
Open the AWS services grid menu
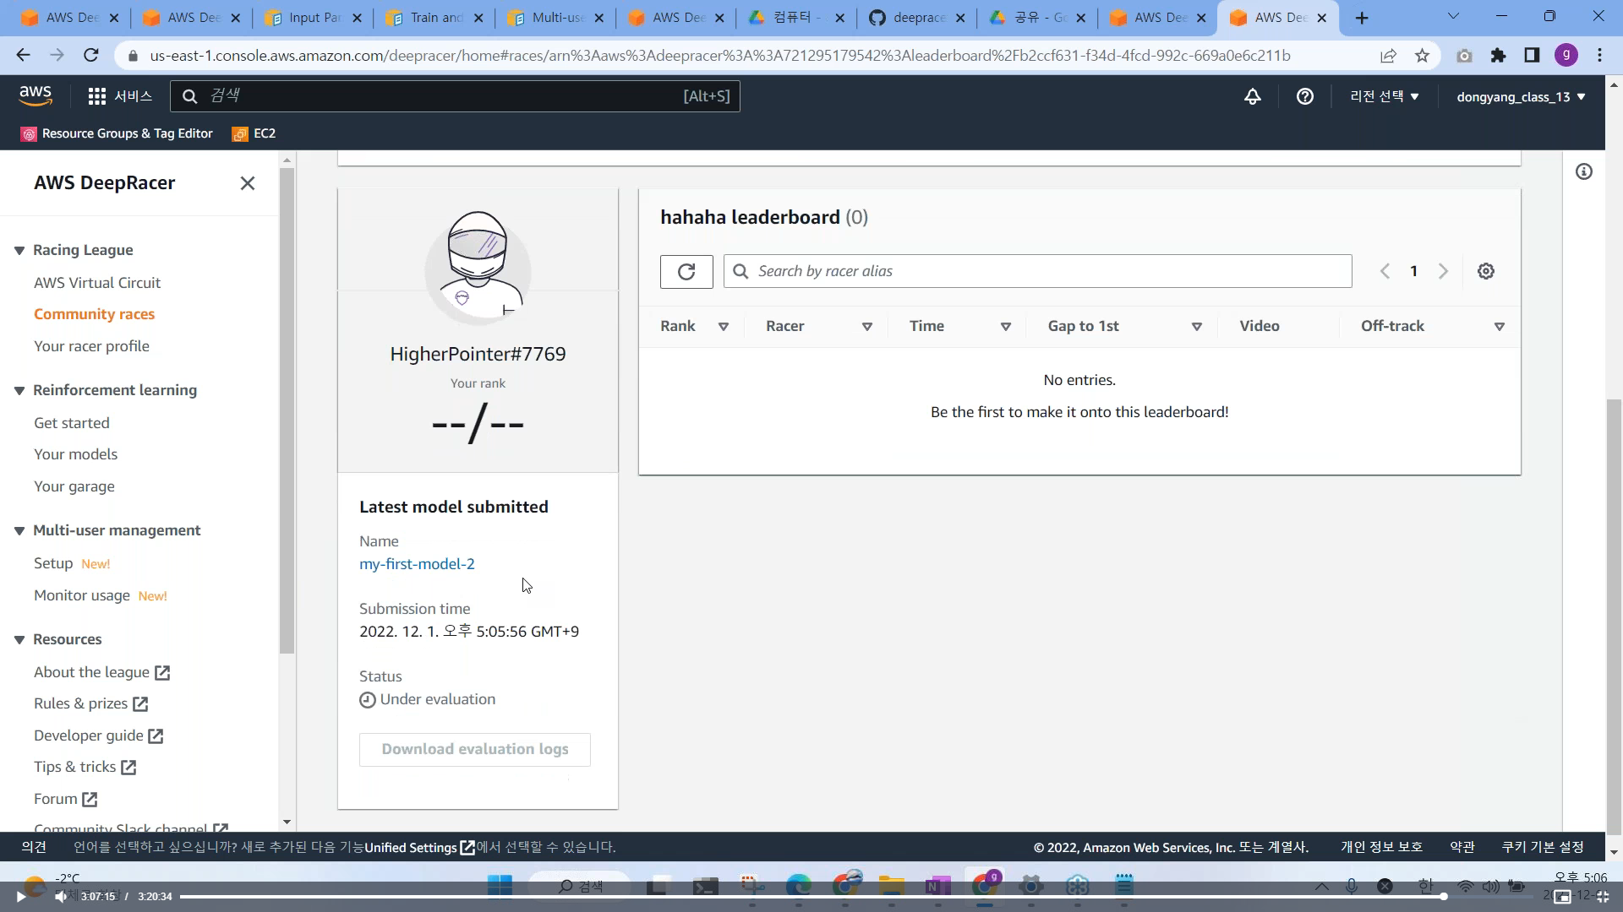[97, 96]
